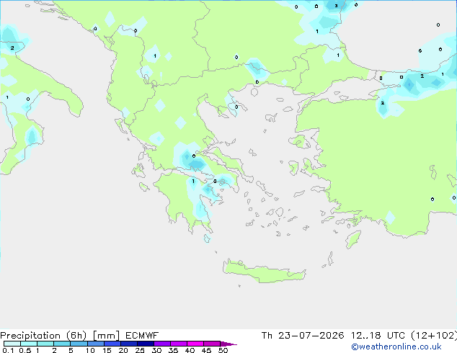Pick the legend swatch between 2 and 5
This screenshot has width=457, height=353.
pyautogui.click(x=62, y=344)
